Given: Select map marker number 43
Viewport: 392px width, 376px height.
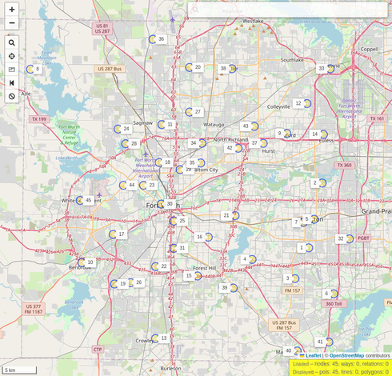Looking at the screenshot, I should click(x=254, y=126).
